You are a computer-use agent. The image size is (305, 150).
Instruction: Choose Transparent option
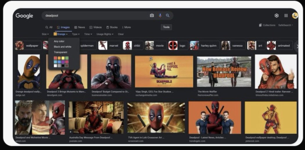click(60, 52)
